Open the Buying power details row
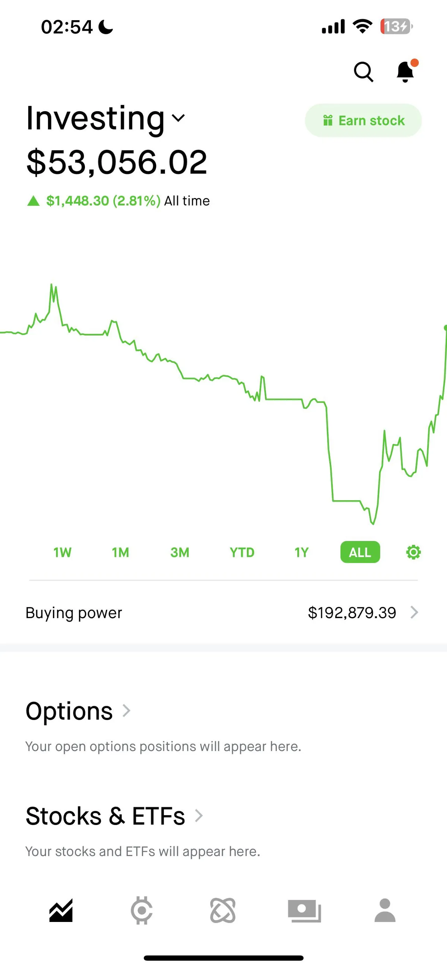 (x=223, y=613)
